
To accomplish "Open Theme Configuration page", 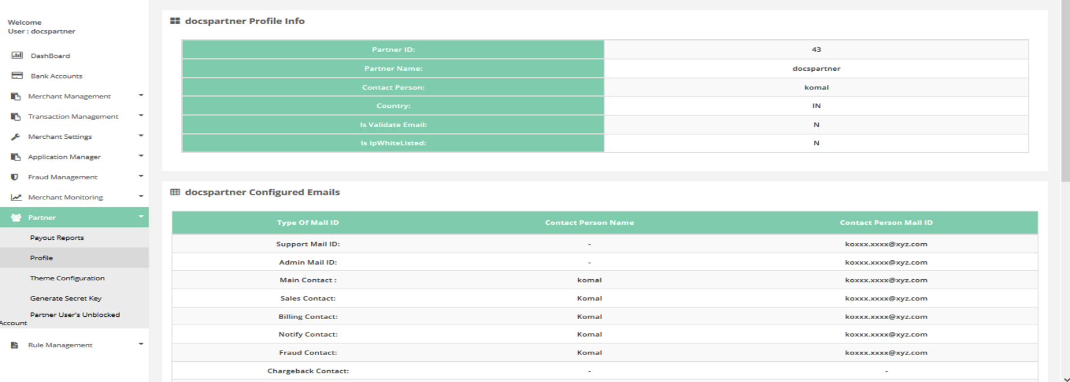I will click(67, 278).
